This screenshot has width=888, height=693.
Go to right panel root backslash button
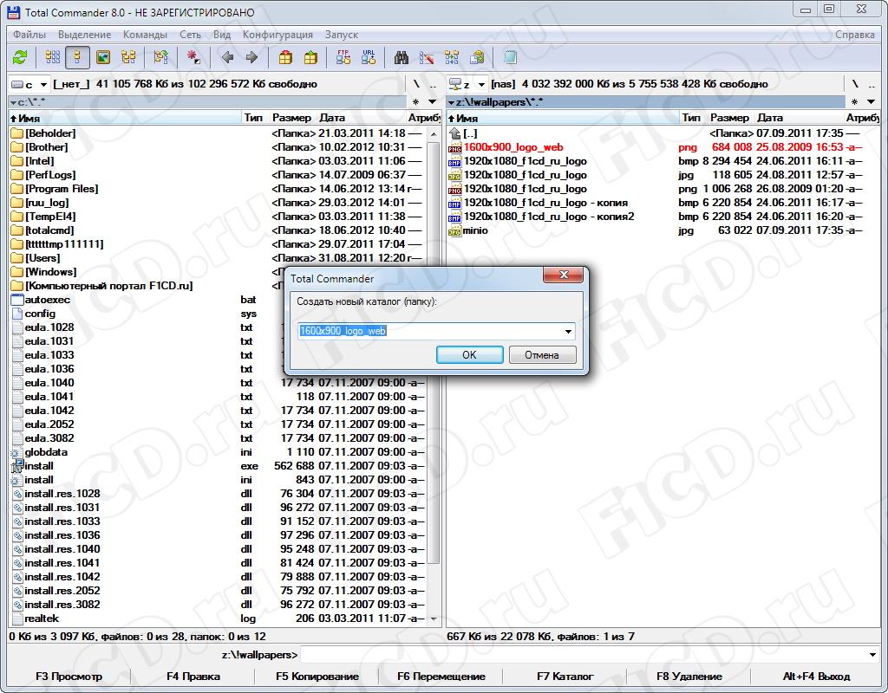854,84
